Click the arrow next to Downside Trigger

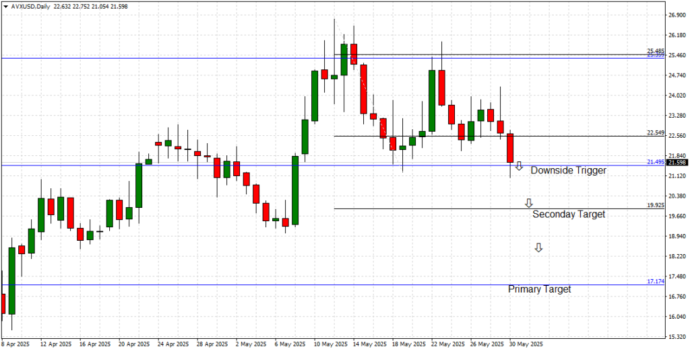pos(520,165)
